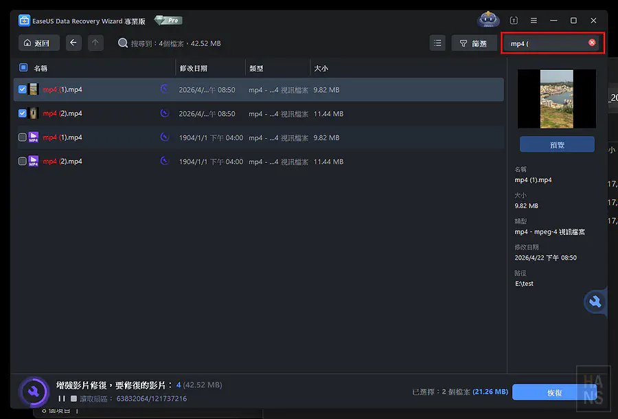
Task: Click inside the mp4 search field
Action: pos(546,43)
